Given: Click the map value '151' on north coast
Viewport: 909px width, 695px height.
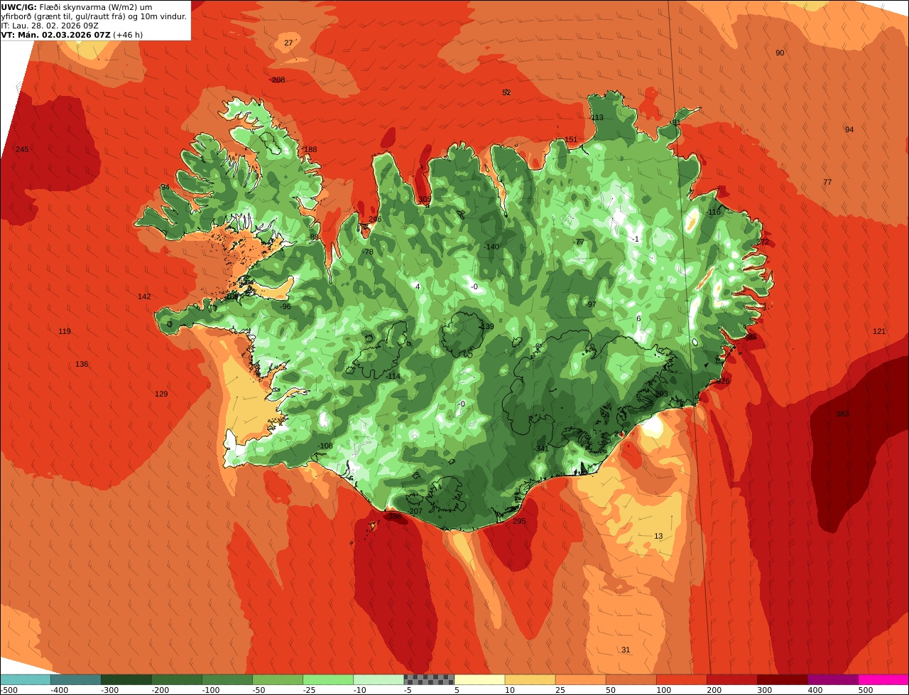Looking at the screenshot, I should (x=571, y=139).
